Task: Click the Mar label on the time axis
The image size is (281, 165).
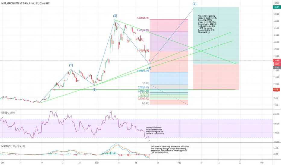Action: click(262, 163)
